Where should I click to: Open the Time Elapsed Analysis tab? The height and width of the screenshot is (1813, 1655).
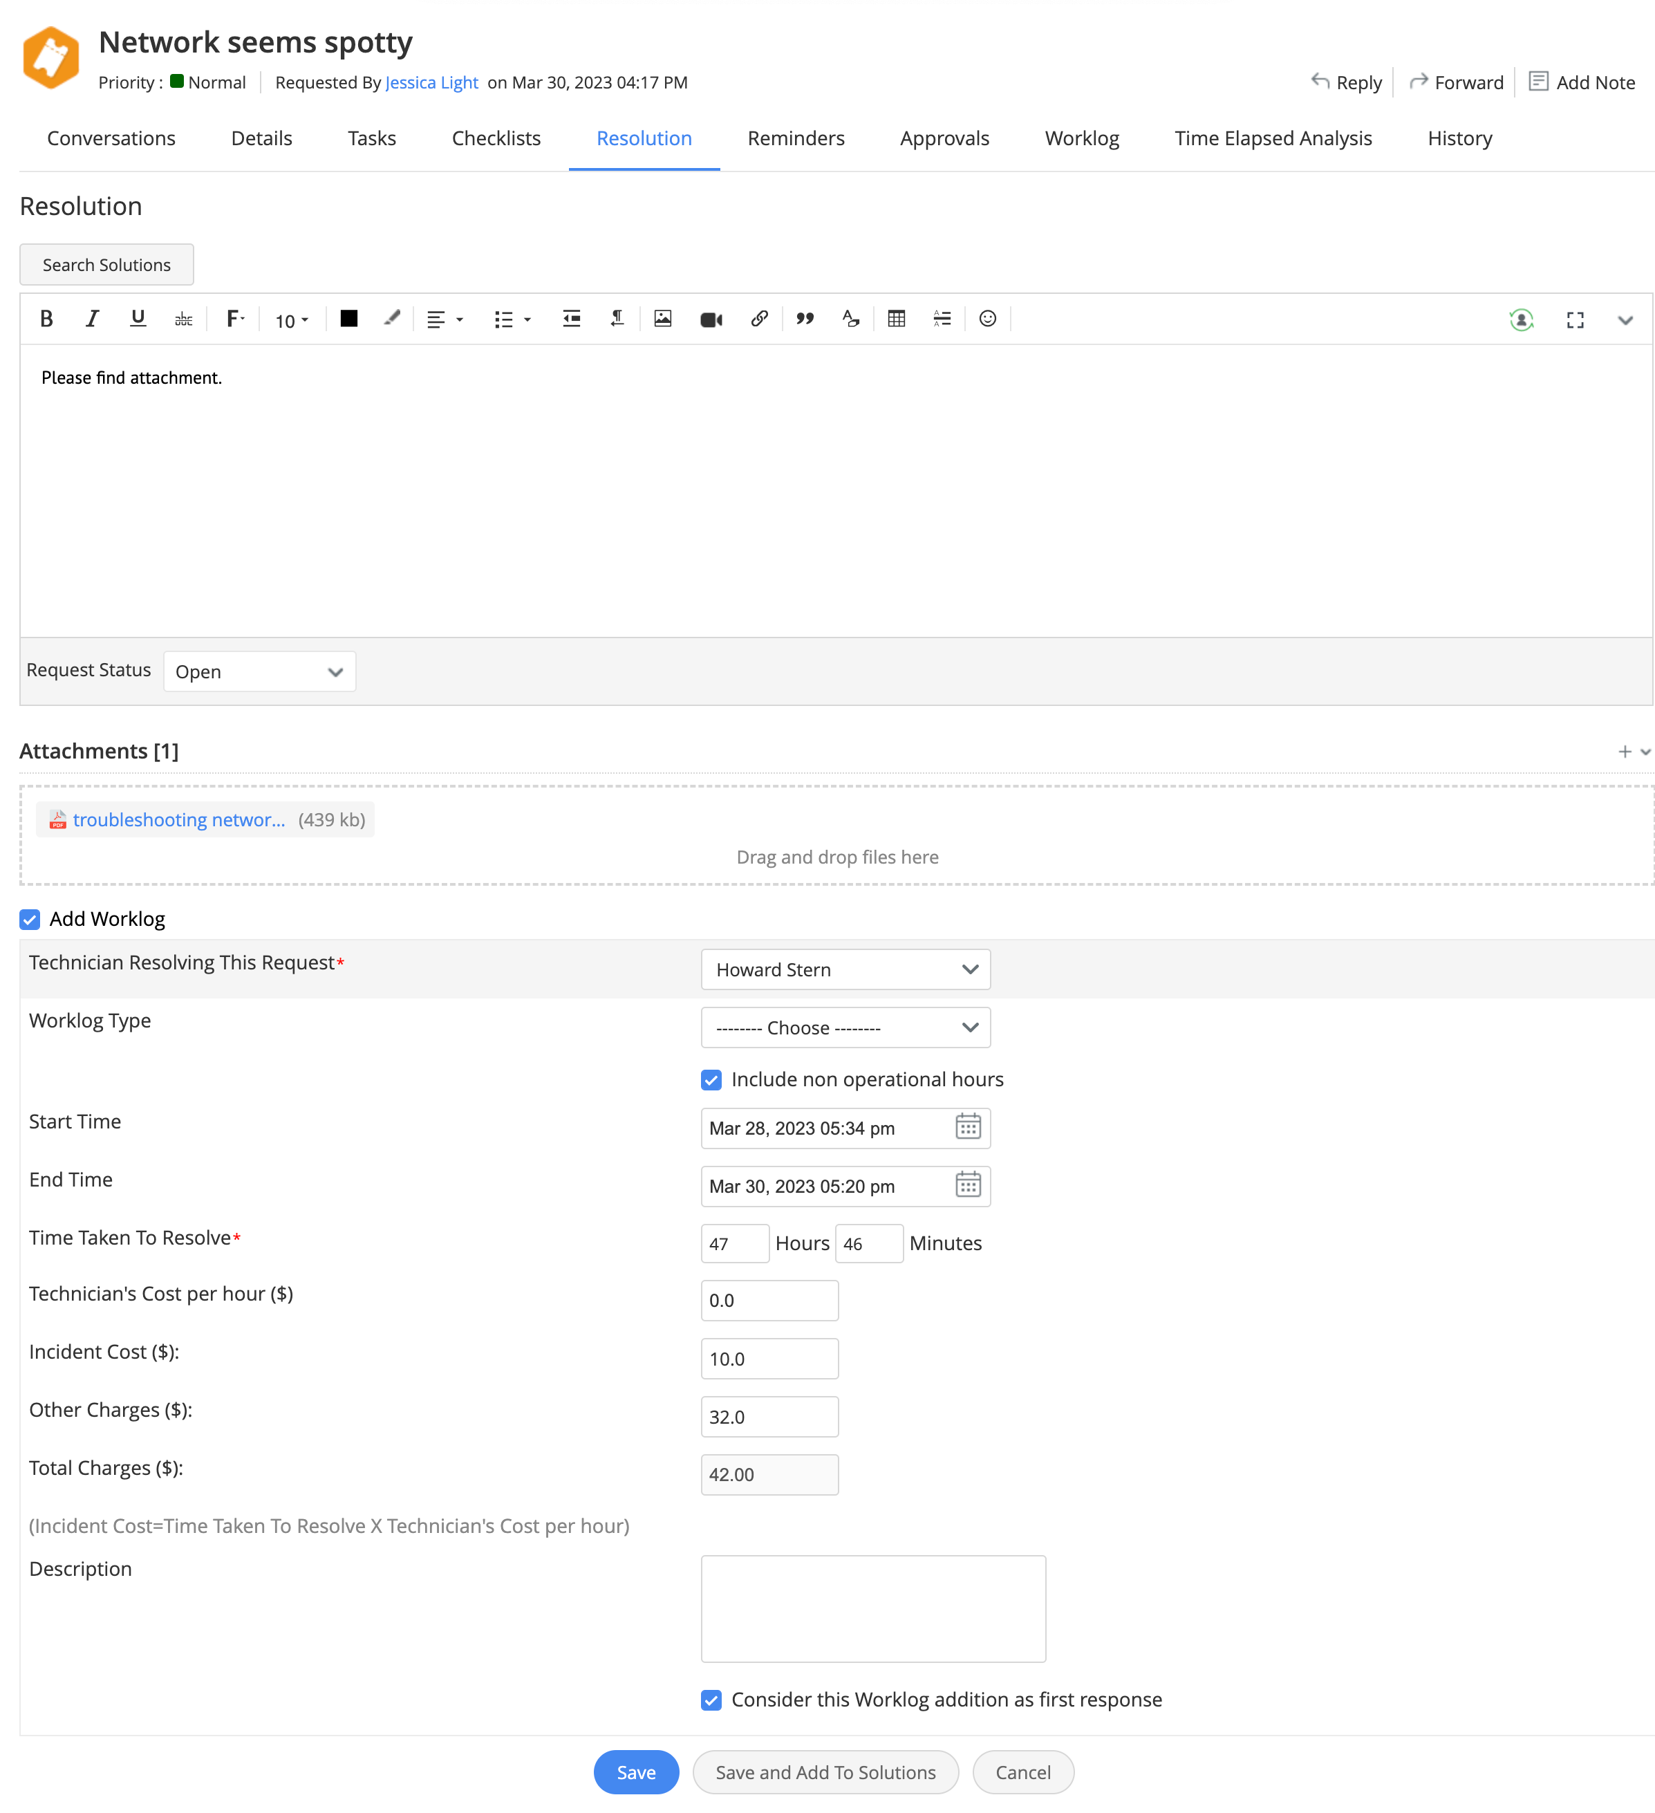[x=1273, y=138]
